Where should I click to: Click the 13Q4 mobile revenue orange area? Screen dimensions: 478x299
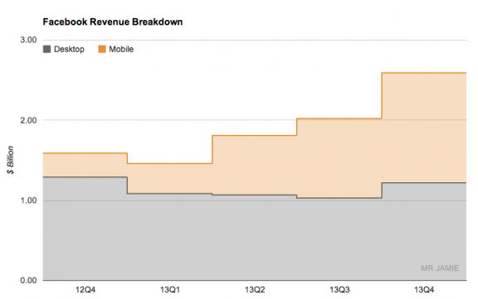(x=424, y=128)
